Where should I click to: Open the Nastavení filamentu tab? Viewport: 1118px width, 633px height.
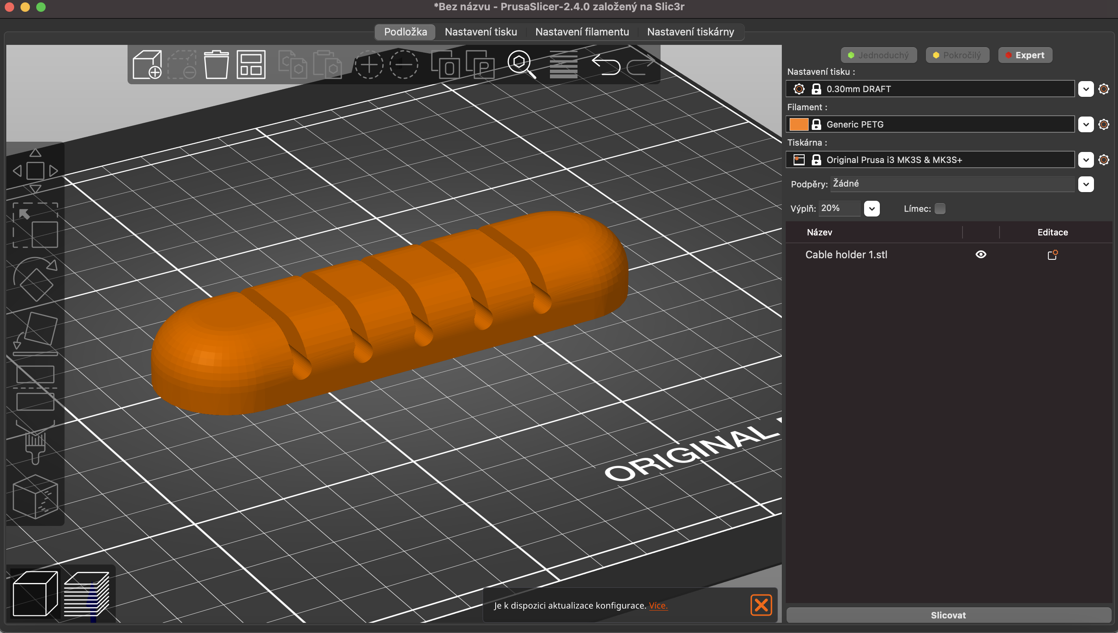[x=582, y=32]
